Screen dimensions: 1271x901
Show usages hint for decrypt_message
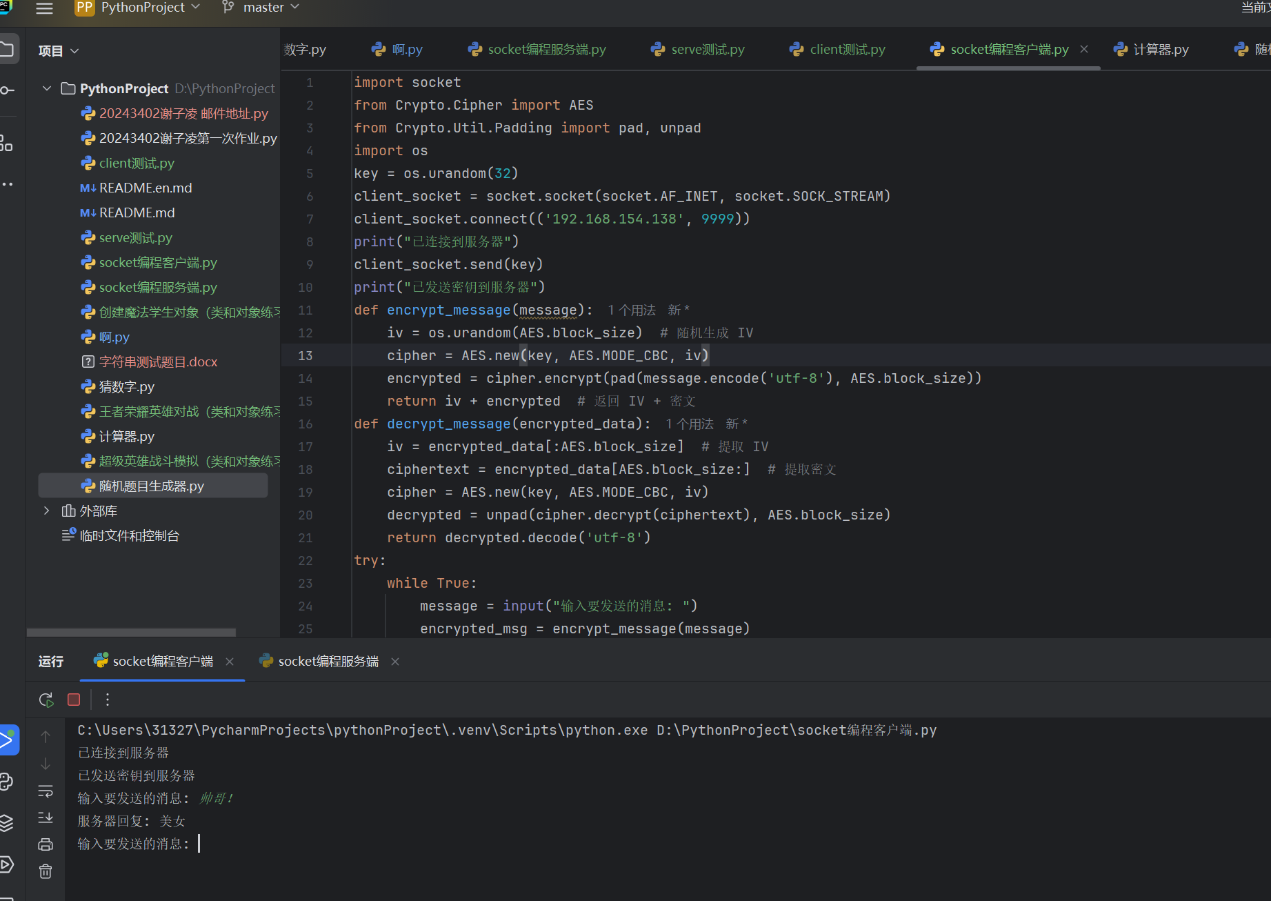[x=690, y=424]
